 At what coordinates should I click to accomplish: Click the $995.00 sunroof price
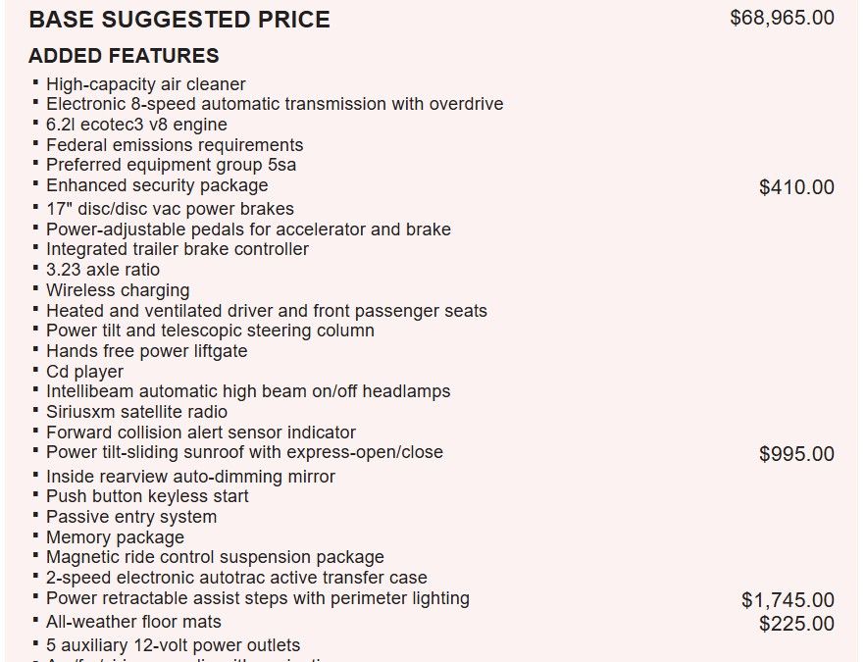pos(796,454)
